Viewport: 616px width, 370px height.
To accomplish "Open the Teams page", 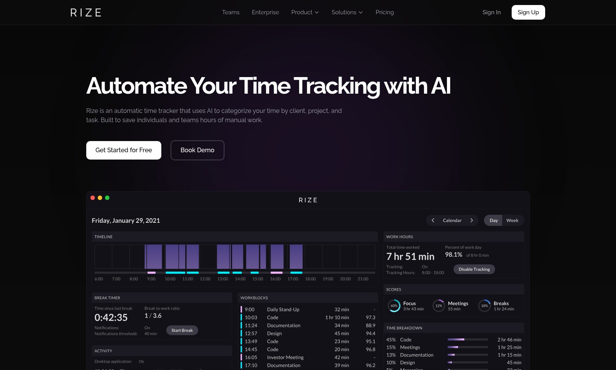I will coord(231,12).
